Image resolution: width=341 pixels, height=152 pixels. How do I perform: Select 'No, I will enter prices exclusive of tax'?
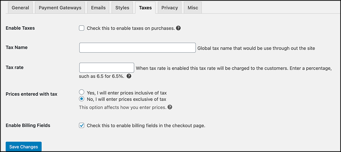point(82,99)
